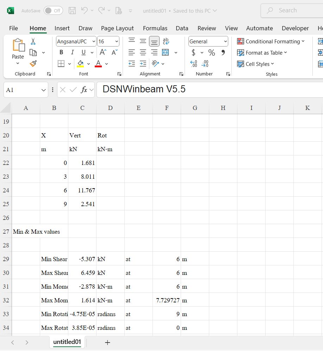The width and height of the screenshot is (323, 351).
Task: Click Insert Function fx icon
Action: pos(84,90)
